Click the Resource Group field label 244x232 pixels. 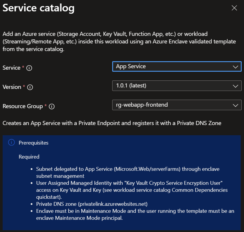[23, 106]
